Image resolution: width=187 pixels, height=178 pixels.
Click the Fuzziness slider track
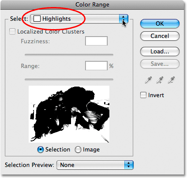click(x=69, y=55)
